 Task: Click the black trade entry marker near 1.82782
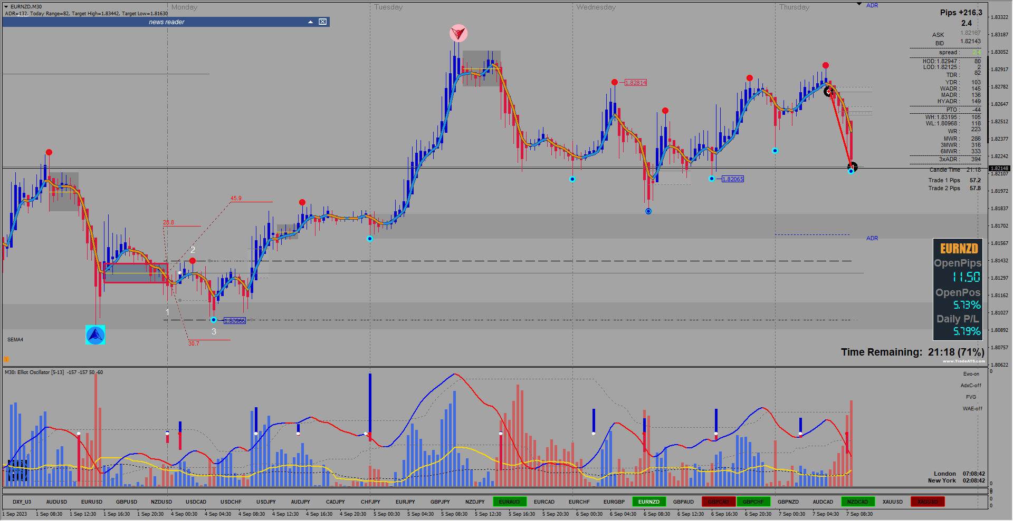coord(828,91)
